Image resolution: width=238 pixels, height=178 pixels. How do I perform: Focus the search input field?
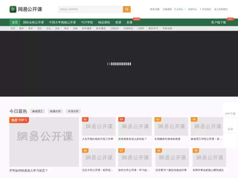(x=90, y=9)
